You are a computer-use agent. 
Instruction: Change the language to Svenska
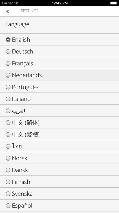60,194
